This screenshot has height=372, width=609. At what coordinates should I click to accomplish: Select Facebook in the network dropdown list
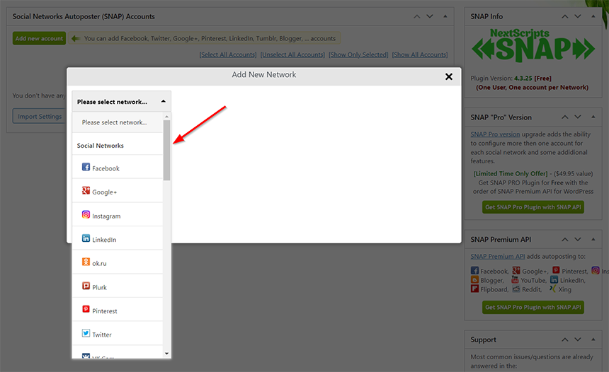(x=118, y=167)
